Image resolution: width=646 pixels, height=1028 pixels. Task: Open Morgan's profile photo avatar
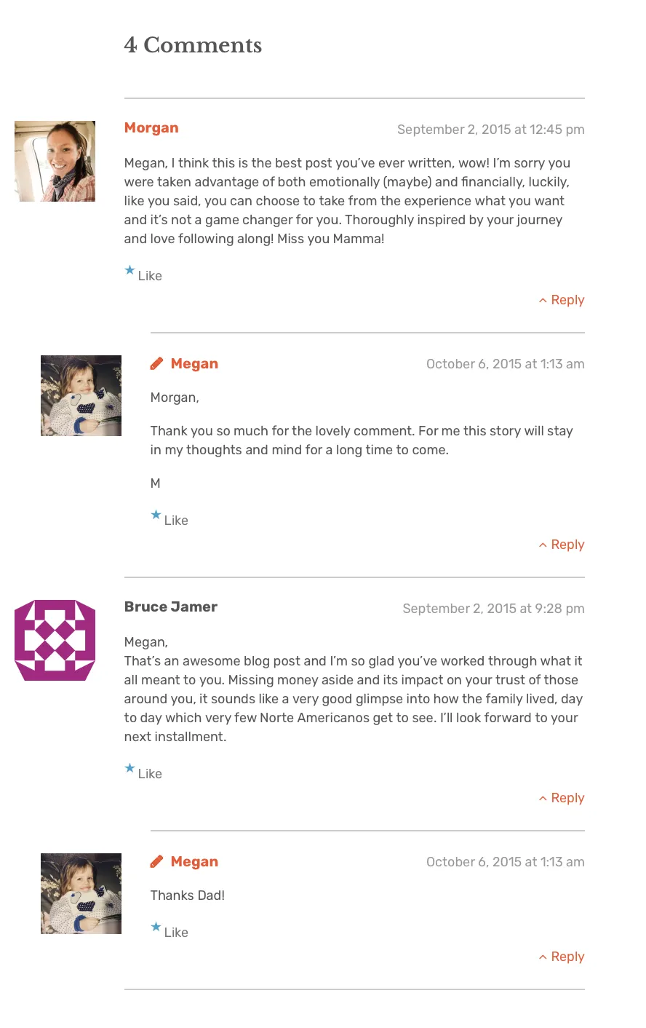(x=55, y=161)
